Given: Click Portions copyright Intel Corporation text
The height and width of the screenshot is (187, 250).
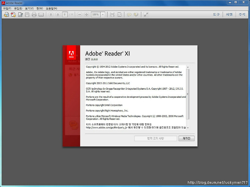Looking at the screenshot, I should 104,105.
